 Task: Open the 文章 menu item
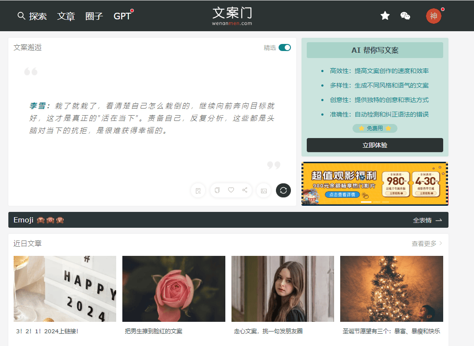click(x=66, y=16)
